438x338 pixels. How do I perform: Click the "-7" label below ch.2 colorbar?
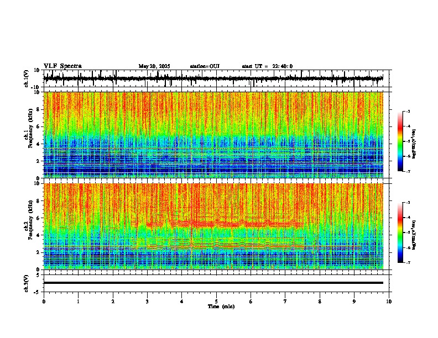408,263
